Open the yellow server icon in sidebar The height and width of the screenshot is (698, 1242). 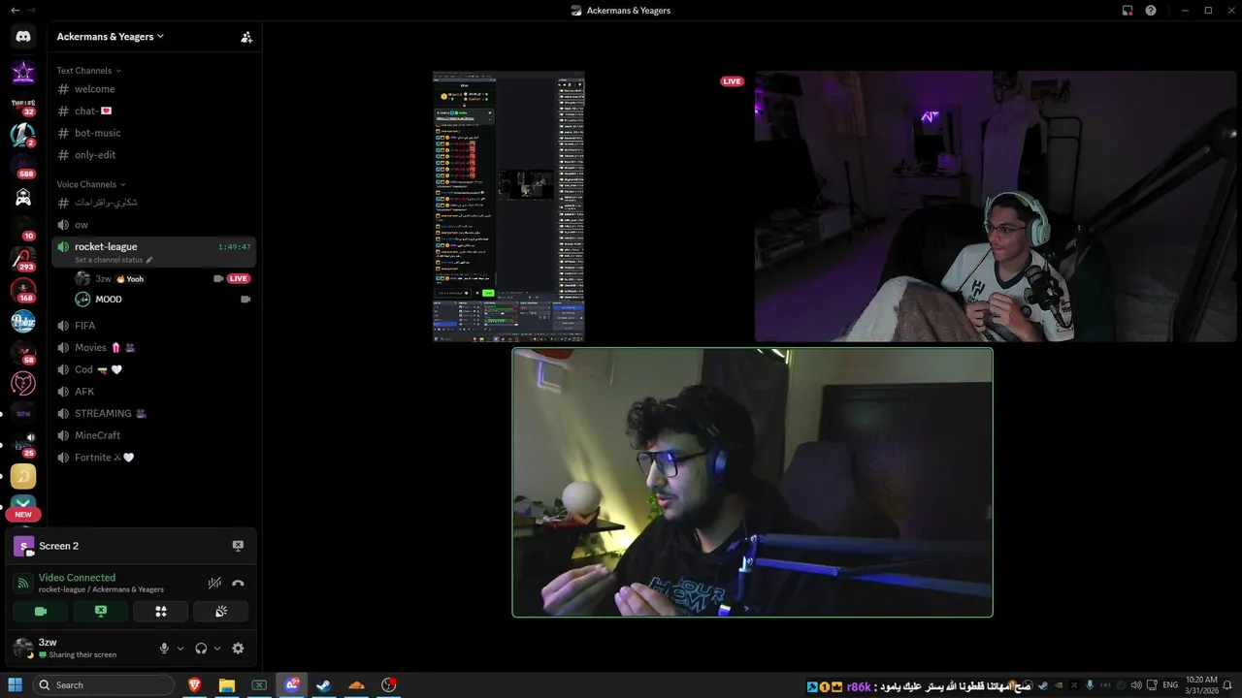tap(23, 476)
